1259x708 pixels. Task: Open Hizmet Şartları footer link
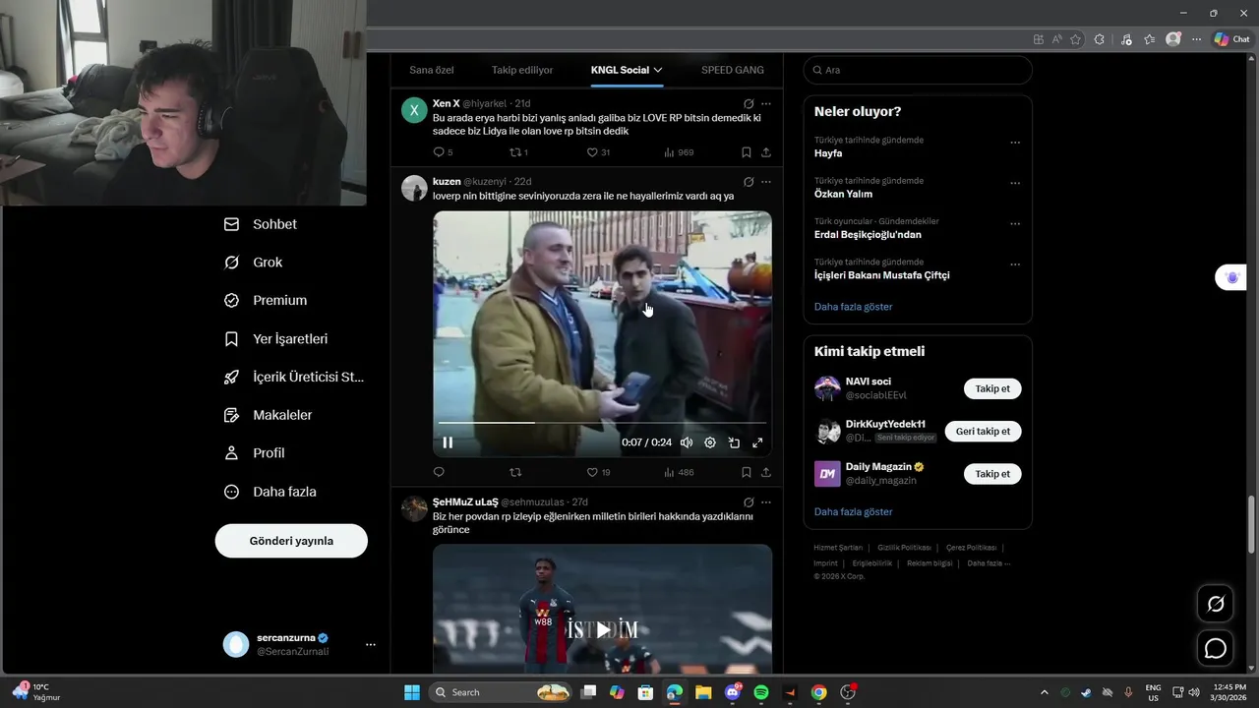pos(838,548)
